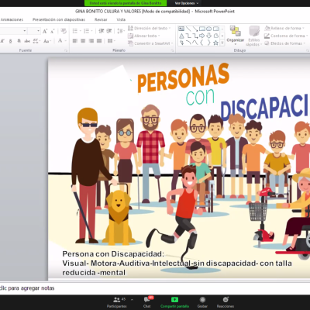Viewport: 310px width, 310px height.
Task: Open Dirección del texto menu
Action: tap(150, 28)
